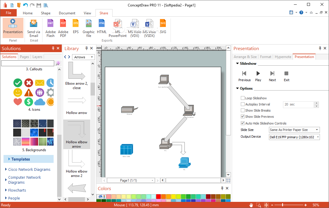Select the Hand pan tool in status bar
This screenshot has height=208, width=329.
click(x=251, y=205)
